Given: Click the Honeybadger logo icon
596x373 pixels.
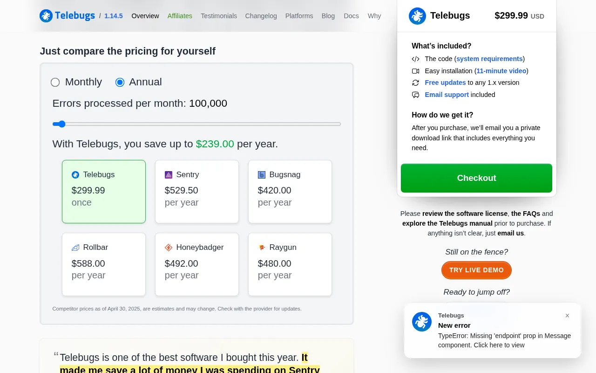Looking at the screenshot, I should click(169, 248).
